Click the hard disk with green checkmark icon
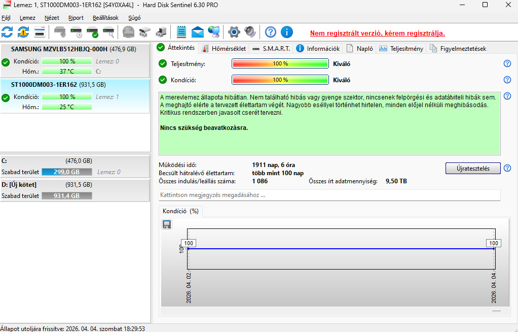The image size is (518, 332). [x=92, y=32]
